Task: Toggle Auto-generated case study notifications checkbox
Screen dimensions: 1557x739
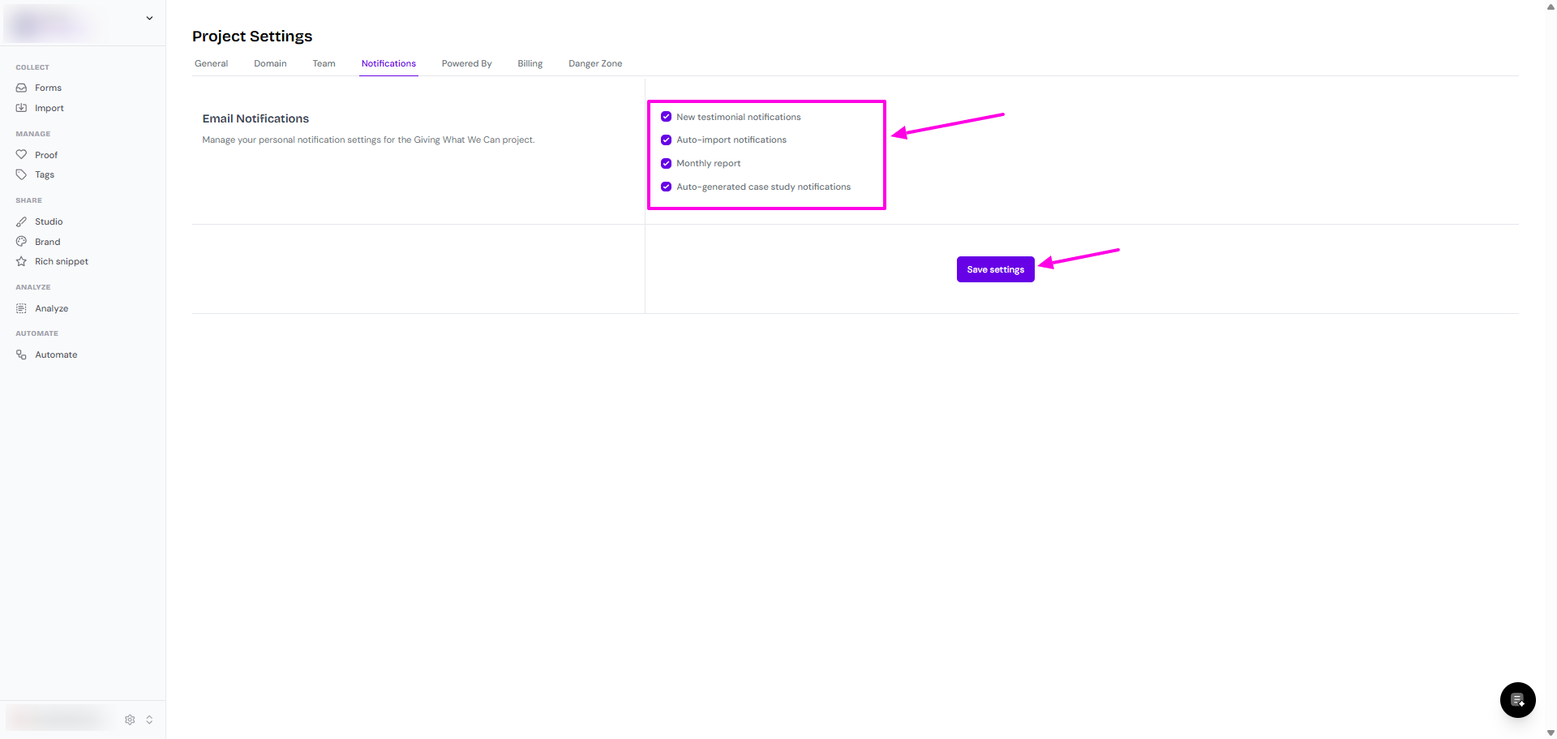Action: tap(666, 187)
